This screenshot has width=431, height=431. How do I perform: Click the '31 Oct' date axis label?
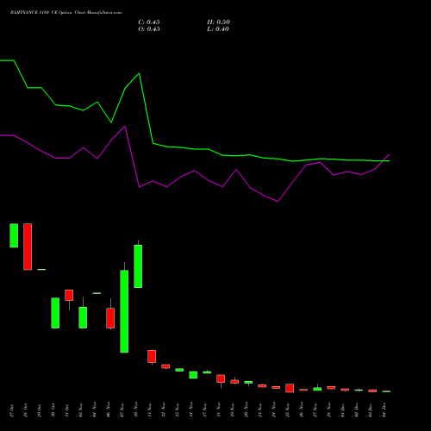67,410
